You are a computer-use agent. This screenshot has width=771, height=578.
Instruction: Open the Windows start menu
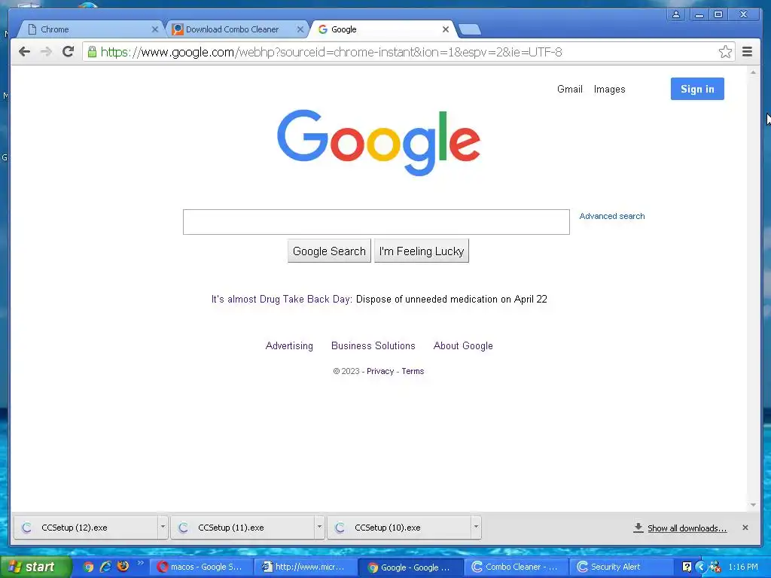pos(35,567)
